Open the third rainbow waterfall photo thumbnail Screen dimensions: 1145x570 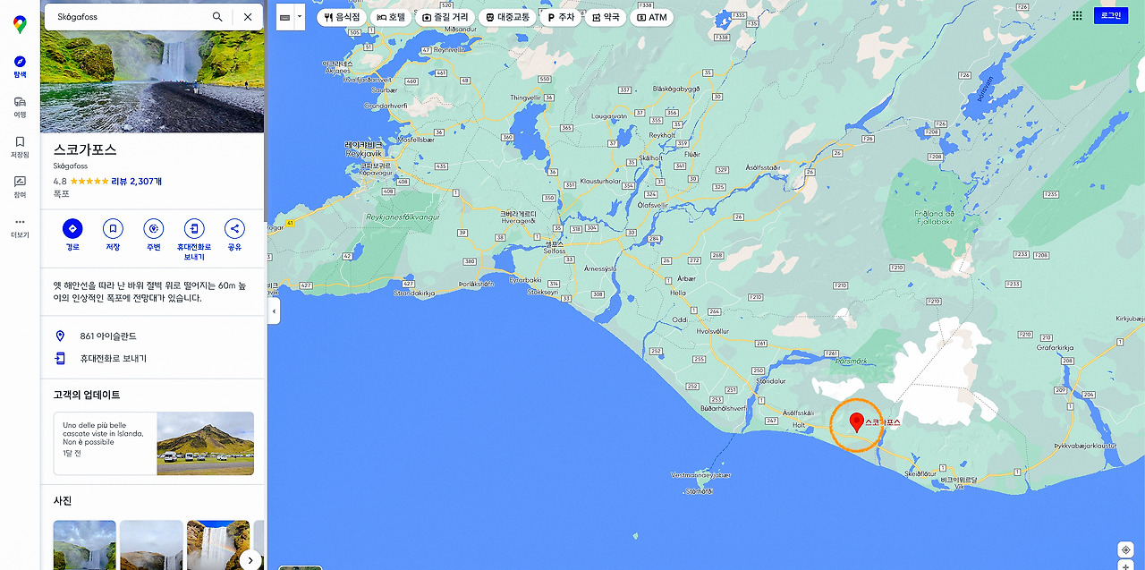point(218,545)
